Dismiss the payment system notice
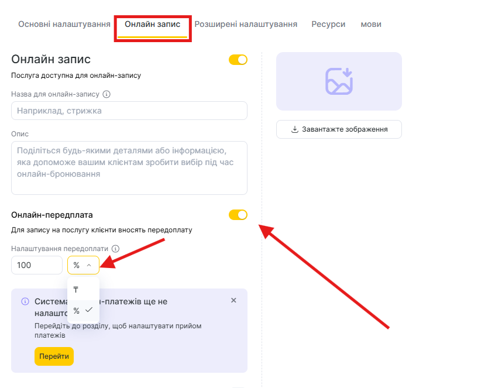 click(x=233, y=300)
